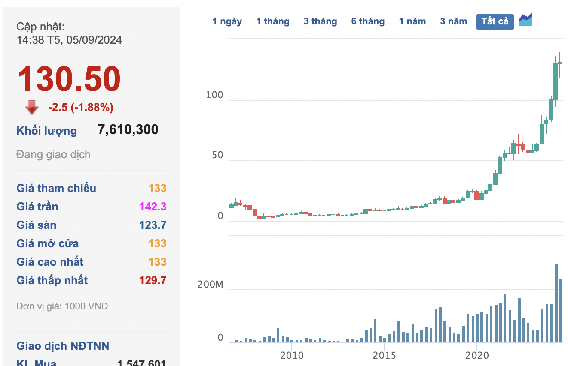The height and width of the screenshot is (366, 568).
Task: Show the 3 tháng price range
Action: pyautogui.click(x=320, y=21)
